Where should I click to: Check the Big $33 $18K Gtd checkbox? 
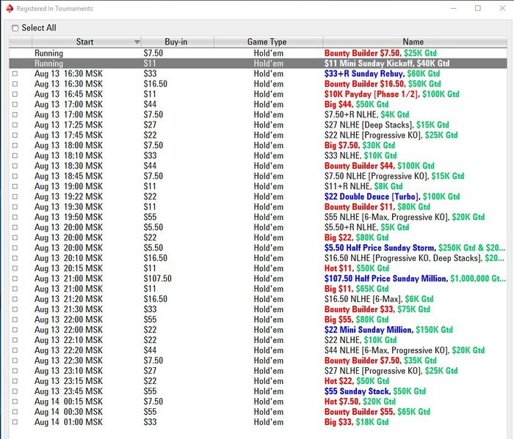tap(15, 422)
